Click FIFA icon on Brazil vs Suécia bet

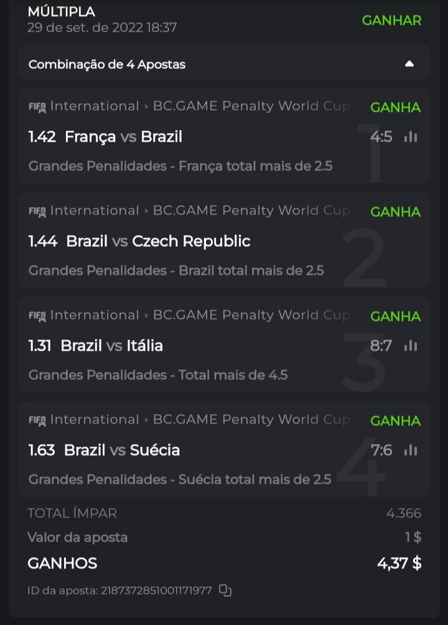37,420
